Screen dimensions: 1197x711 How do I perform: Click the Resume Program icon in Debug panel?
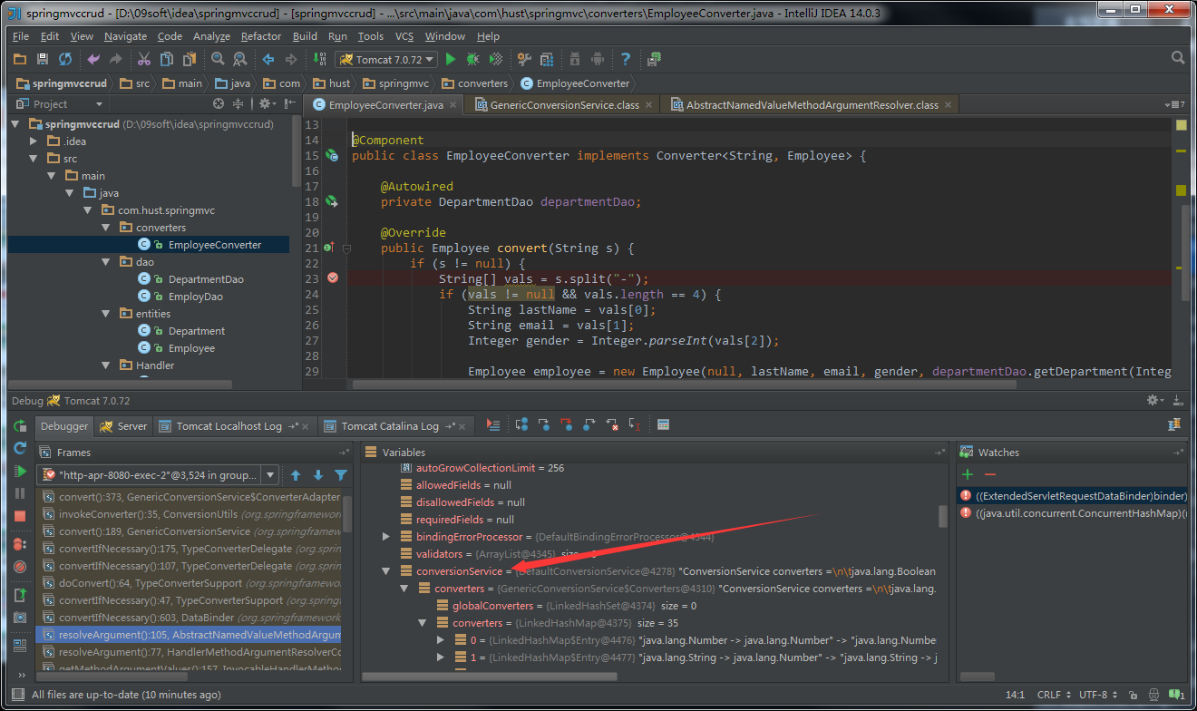click(20, 471)
